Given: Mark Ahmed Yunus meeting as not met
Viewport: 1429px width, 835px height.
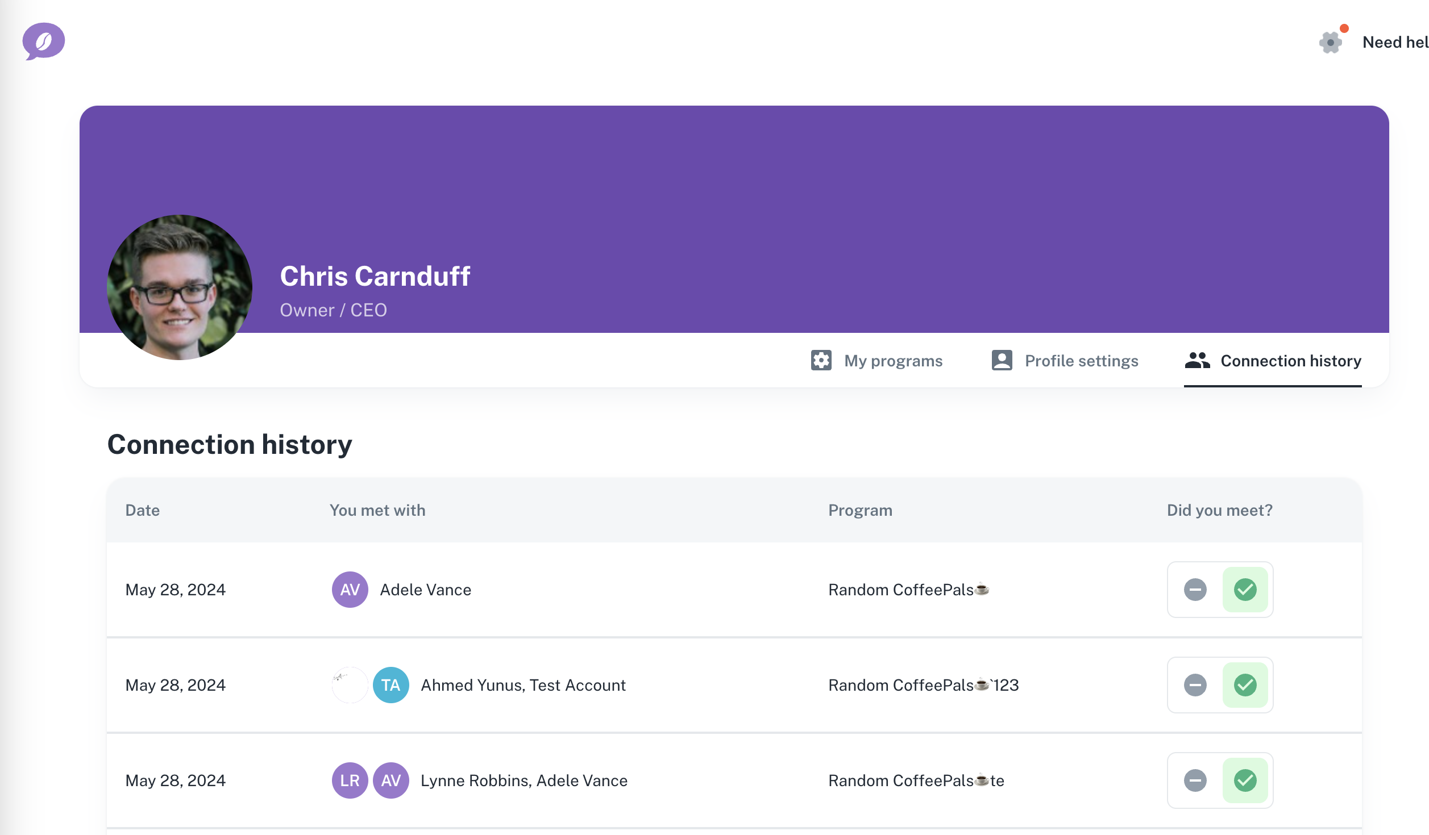Looking at the screenshot, I should tap(1195, 685).
